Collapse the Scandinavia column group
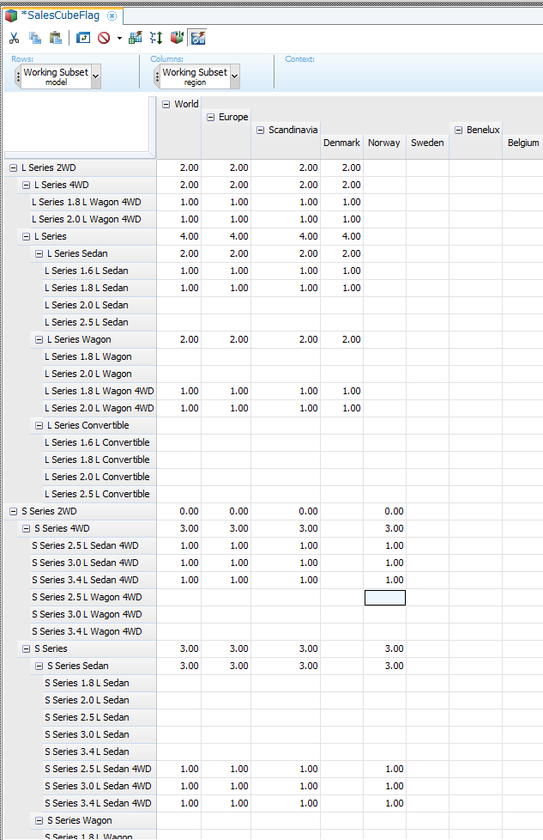This screenshot has width=543, height=840. (260, 130)
